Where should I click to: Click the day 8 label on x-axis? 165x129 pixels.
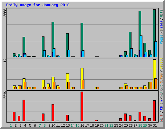[x=44, y=125]
